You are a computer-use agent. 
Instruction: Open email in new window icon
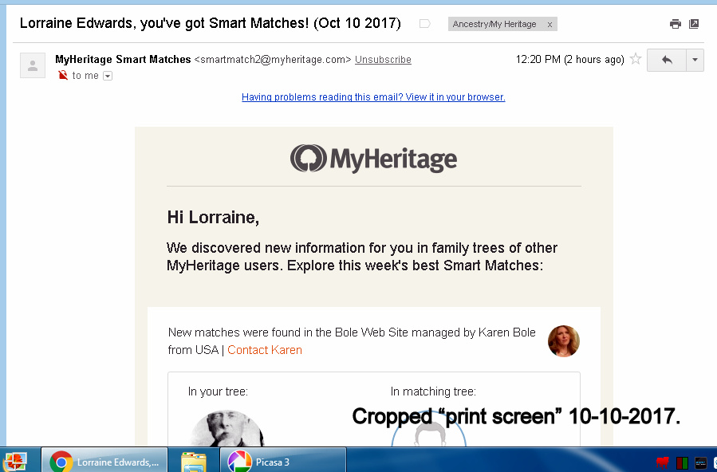tap(695, 24)
